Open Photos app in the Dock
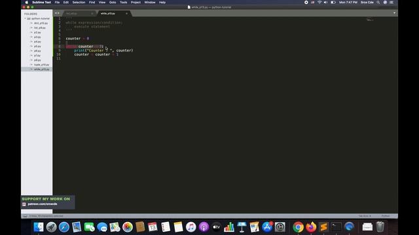This screenshot has width=419, height=235. pyautogui.click(x=128, y=227)
